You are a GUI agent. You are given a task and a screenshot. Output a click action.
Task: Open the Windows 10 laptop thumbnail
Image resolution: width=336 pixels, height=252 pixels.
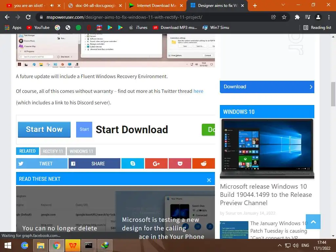[267, 149]
